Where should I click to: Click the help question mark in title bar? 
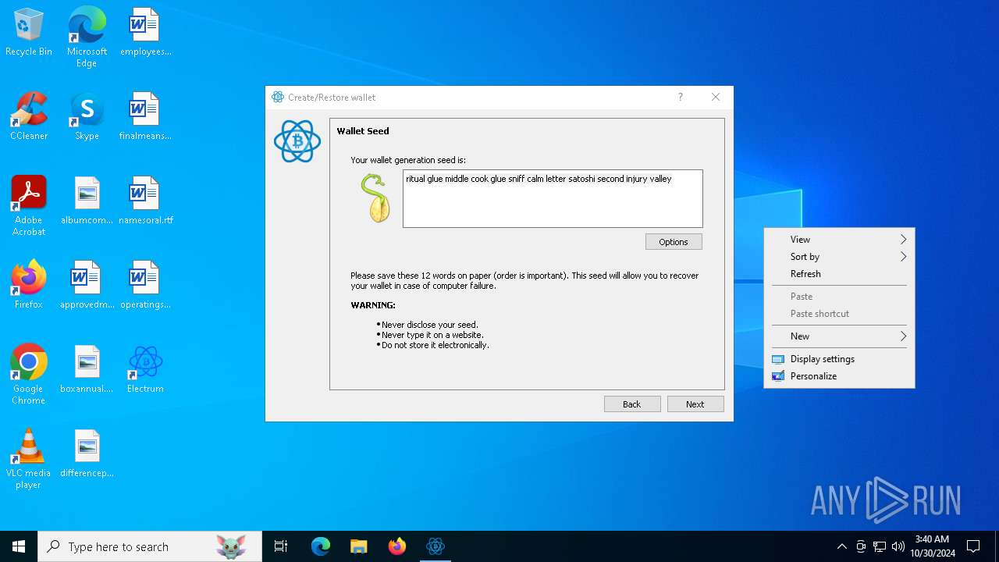[681, 98]
